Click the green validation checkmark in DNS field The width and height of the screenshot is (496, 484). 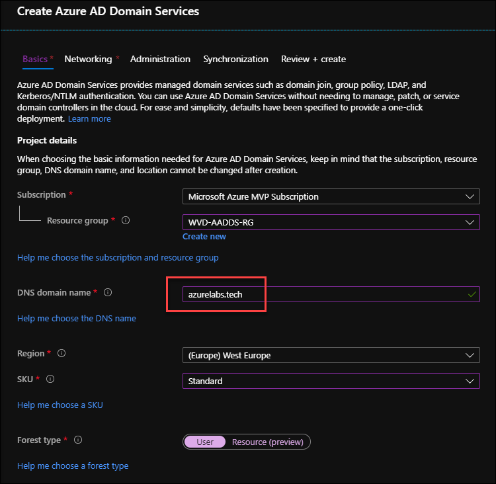click(472, 294)
